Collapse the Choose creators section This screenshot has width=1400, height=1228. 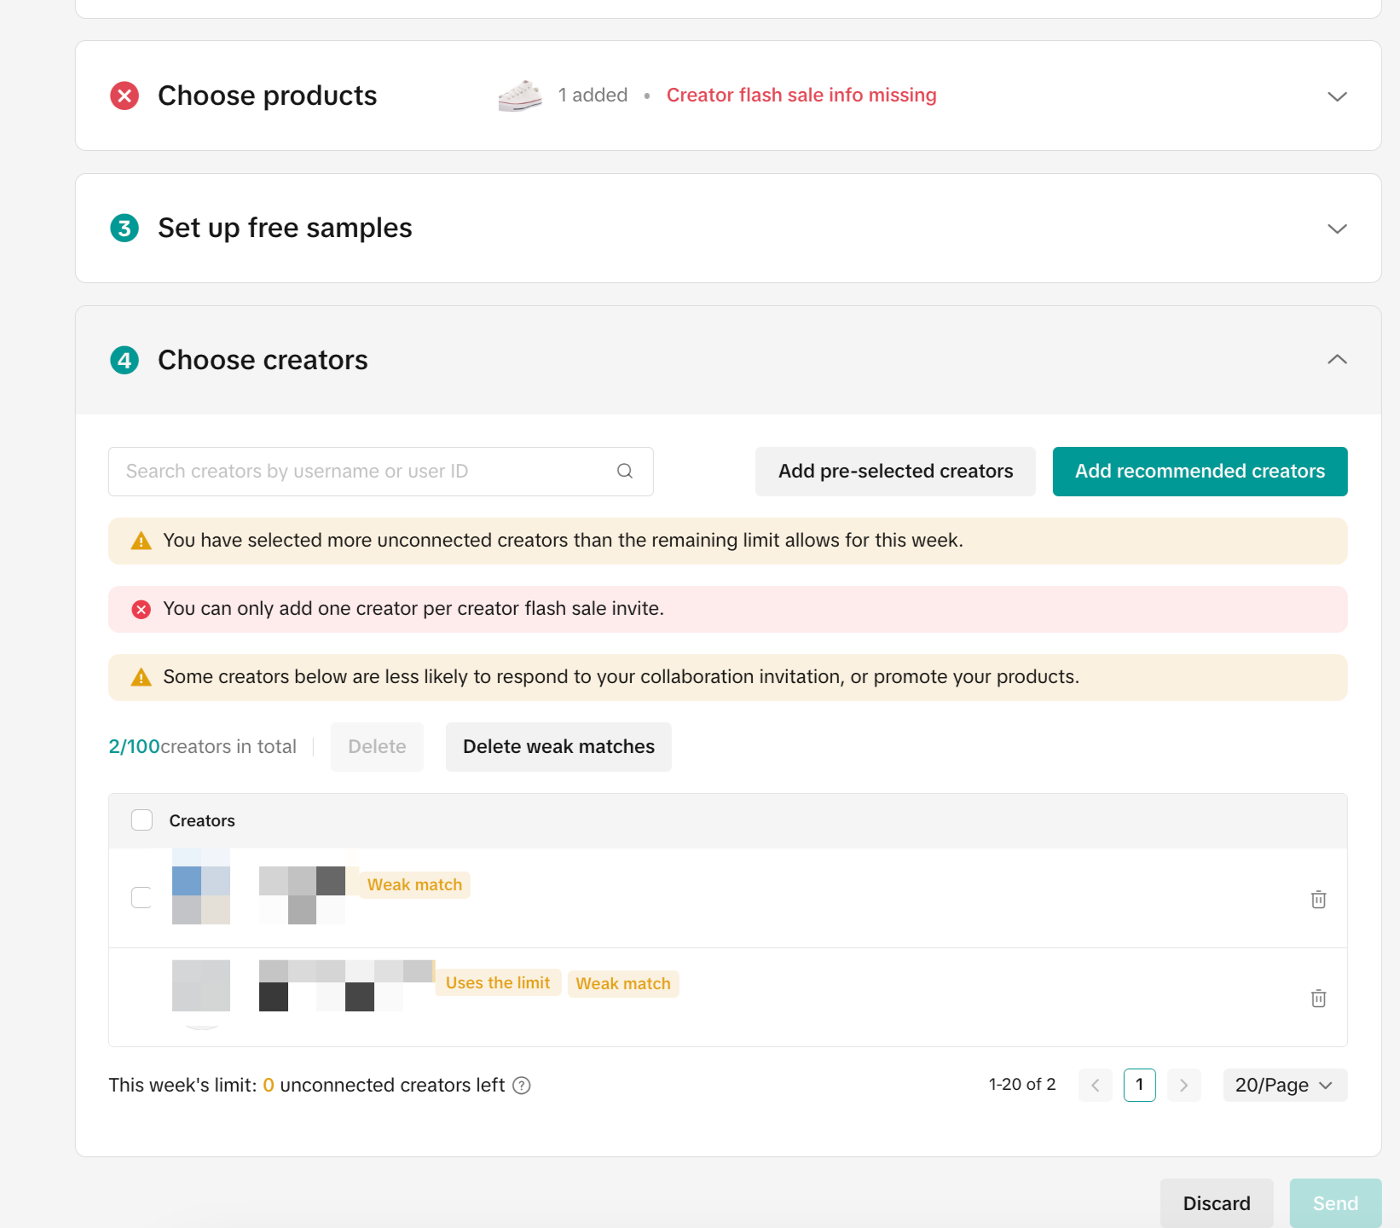click(x=1337, y=360)
